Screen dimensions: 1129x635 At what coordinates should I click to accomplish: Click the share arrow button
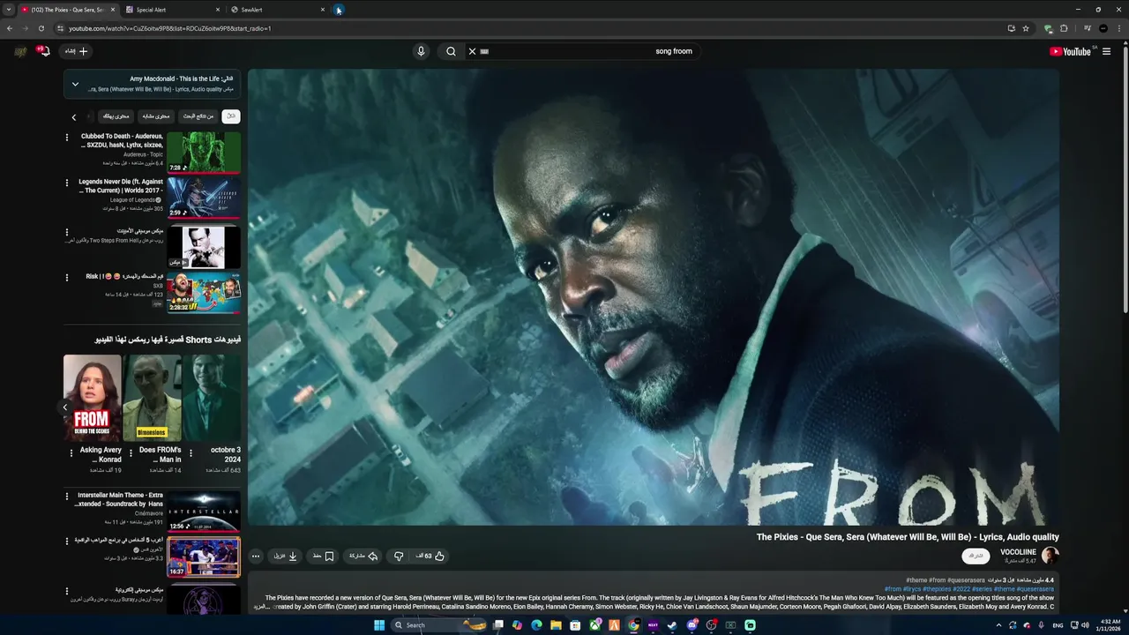point(363,557)
